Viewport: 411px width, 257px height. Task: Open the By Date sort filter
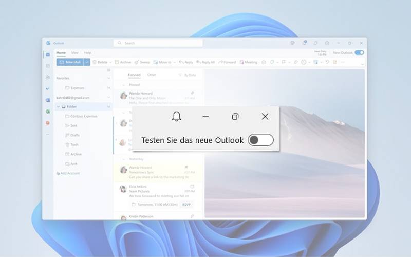(188, 75)
